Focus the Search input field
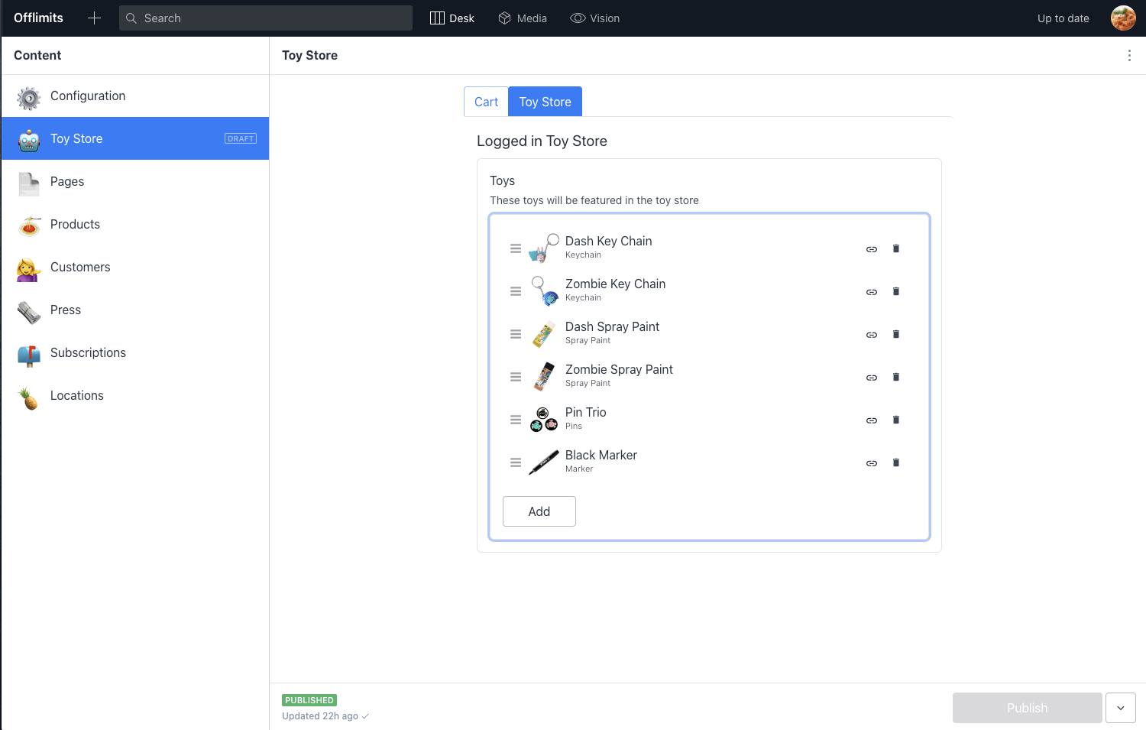Viewport: 1146px width, 730px height. pyautogui.click(x=266, y=18)
